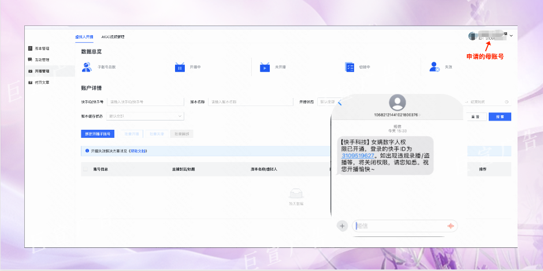This screenshot has height=271, width=543.
Task: Open the 脚本缓存状态 dropdown
Action: (x=146, y=116)
